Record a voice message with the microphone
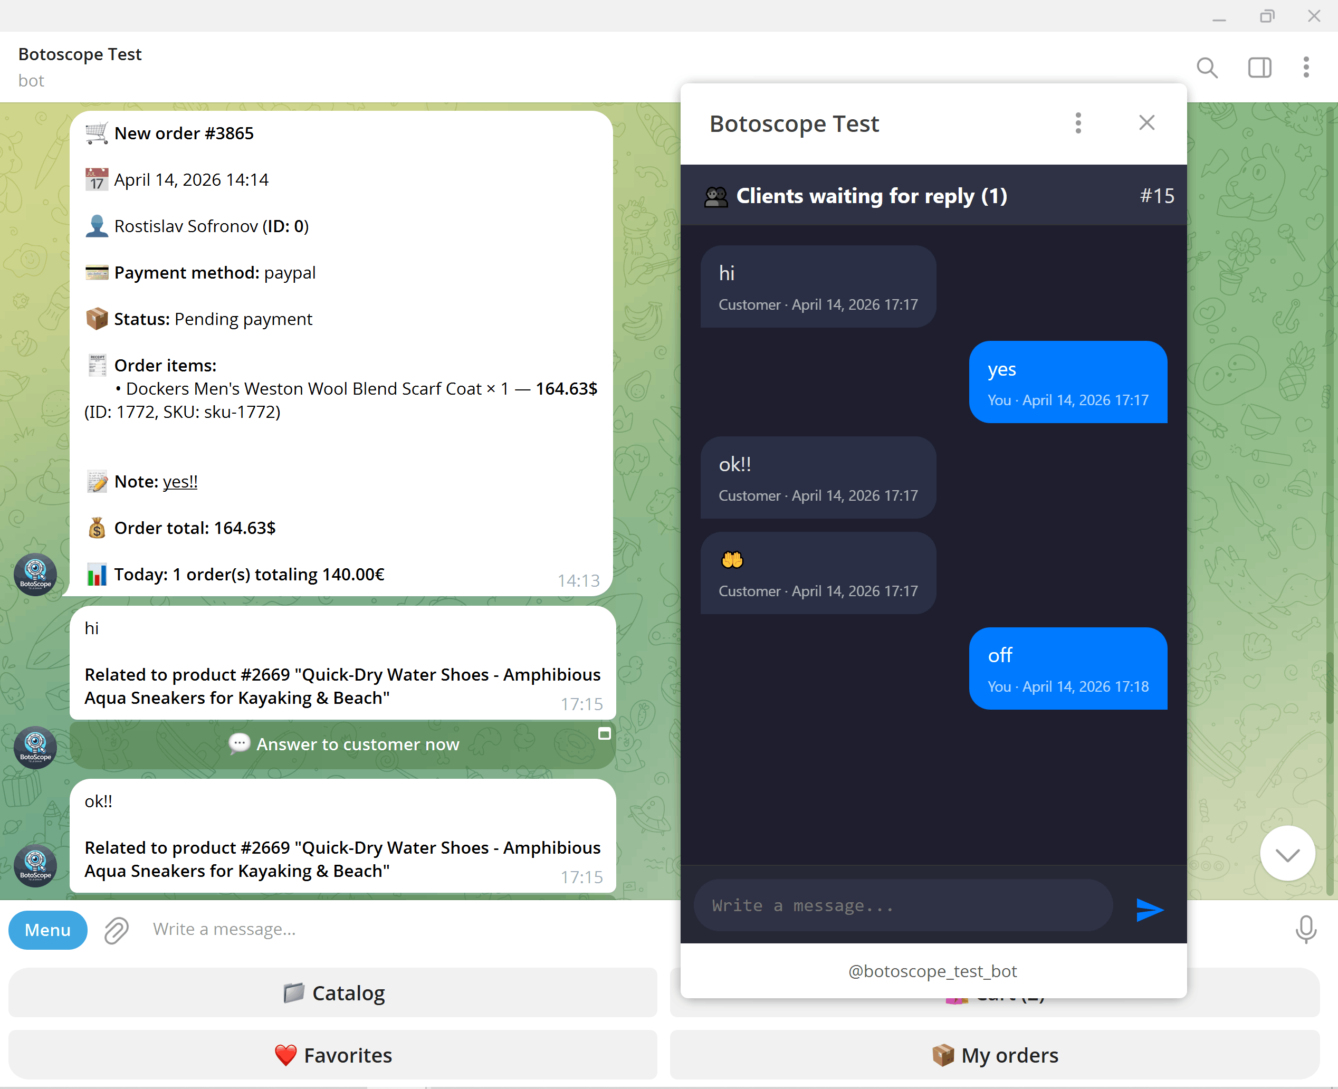This screenshot has width=1338, height=1089. (x=1305, y=930)
